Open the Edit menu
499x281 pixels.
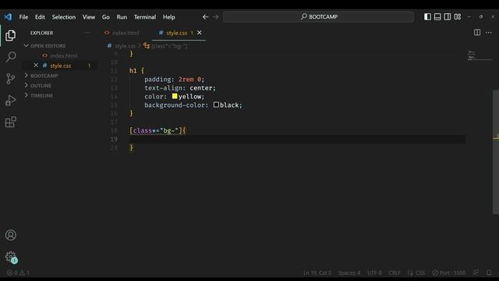(x=40, y=17)
